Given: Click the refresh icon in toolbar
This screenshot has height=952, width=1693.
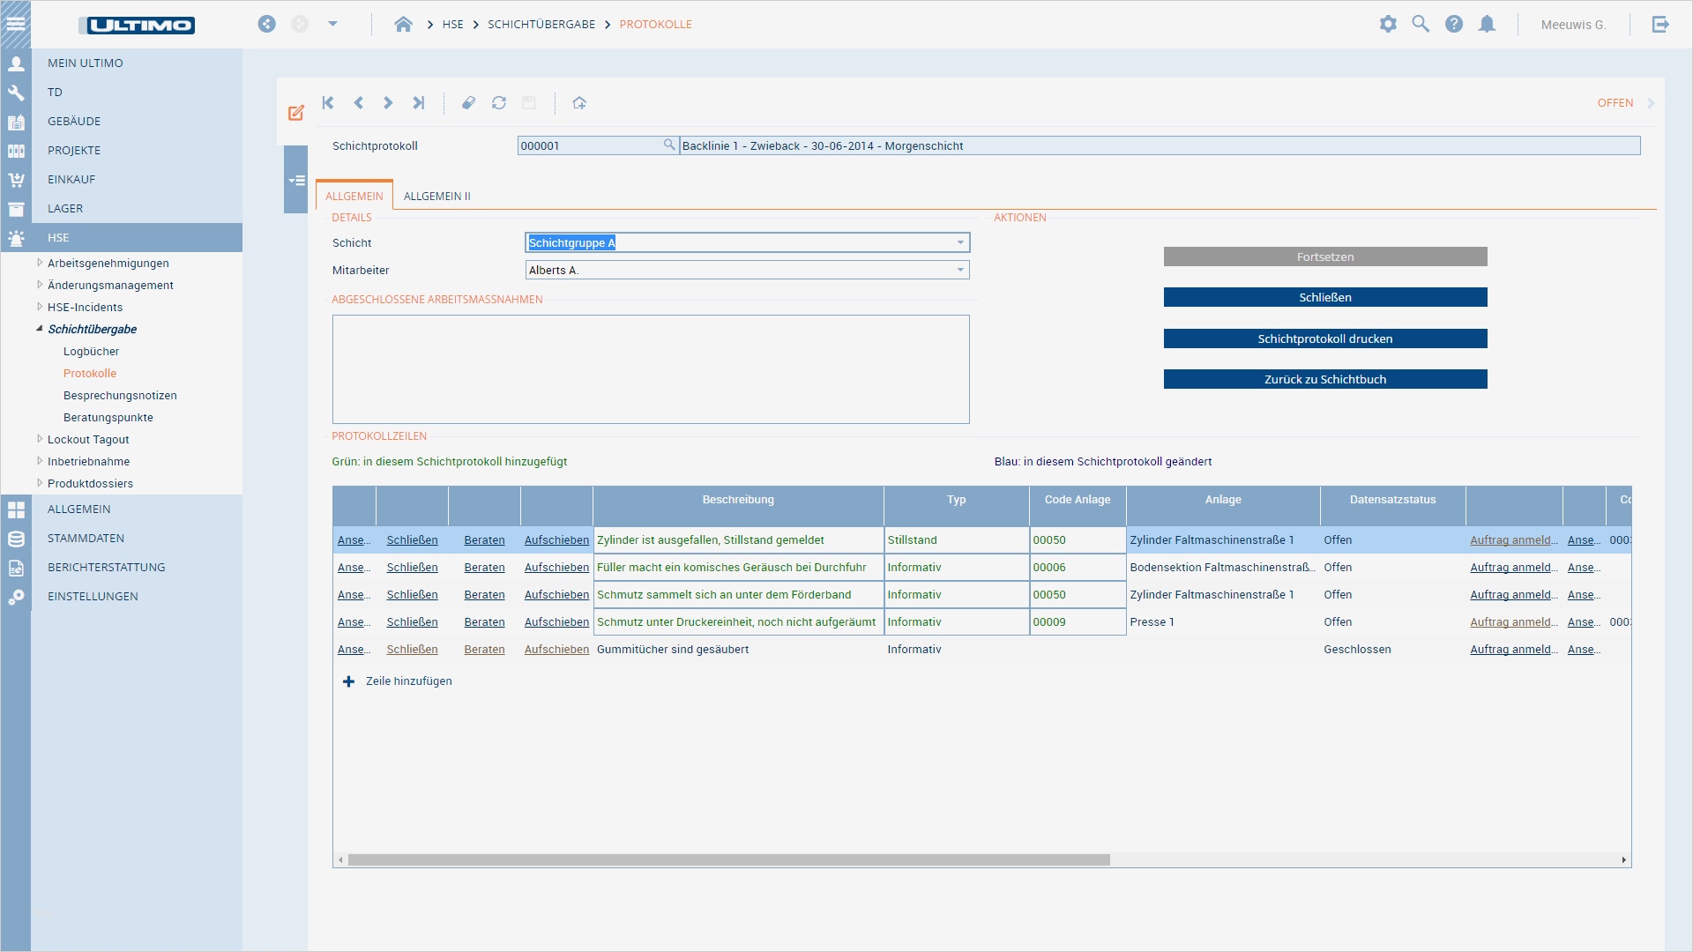Looking at the screenshot, I should 499,103.
